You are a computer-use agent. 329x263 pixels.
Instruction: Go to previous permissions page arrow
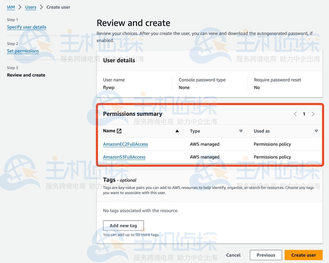[x=295, y=114]
